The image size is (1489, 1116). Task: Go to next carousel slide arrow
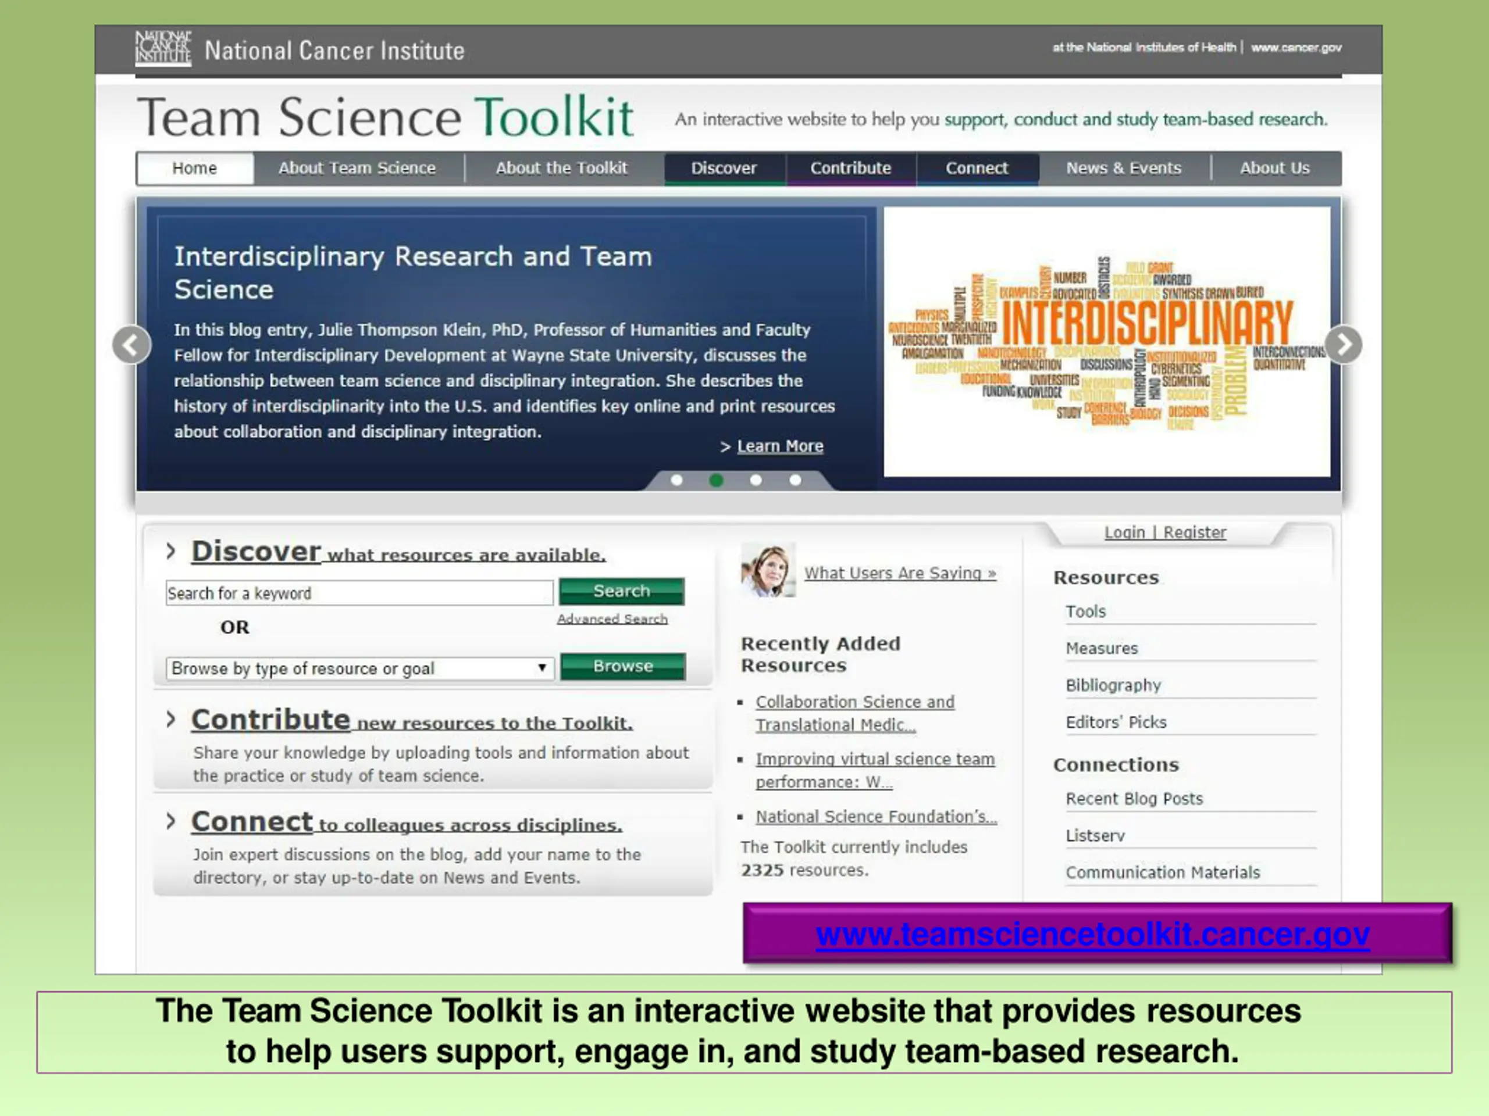(1344, 345)
